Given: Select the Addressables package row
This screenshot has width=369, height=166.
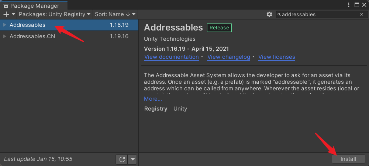Looking at the screenshot, I should (x=69, y=25).
